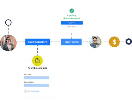Click the Reembolso Inglês form title
The width and height of the screenshot is (132, 100).
pyautogui.click(x=37, y=68)
